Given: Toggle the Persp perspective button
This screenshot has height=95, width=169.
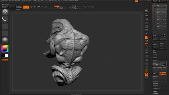Looking at the screenshot, I should click(x=147, y=30).
